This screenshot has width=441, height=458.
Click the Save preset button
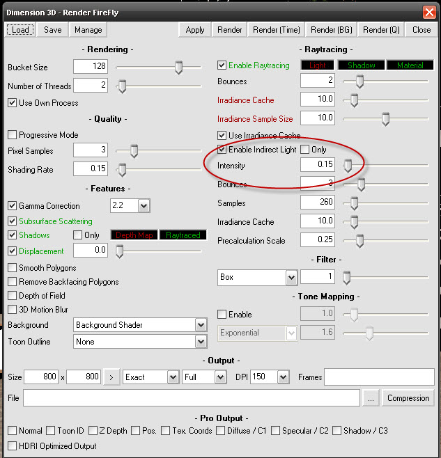pyautogui.click(x=53, y=30)
